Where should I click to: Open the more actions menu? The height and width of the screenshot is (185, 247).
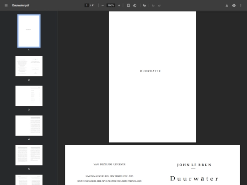(241, 5)
